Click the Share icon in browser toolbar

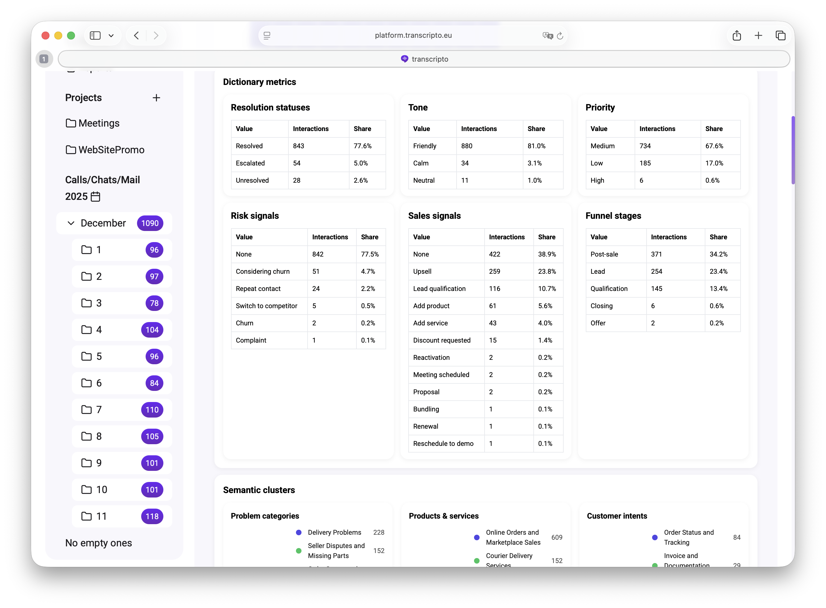point(736,36)
